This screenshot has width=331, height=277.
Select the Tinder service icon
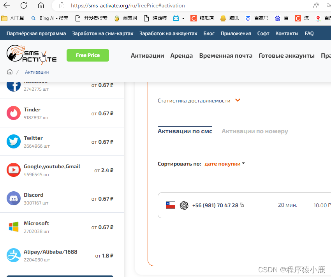pyautogui.click(x=14, y=113)
